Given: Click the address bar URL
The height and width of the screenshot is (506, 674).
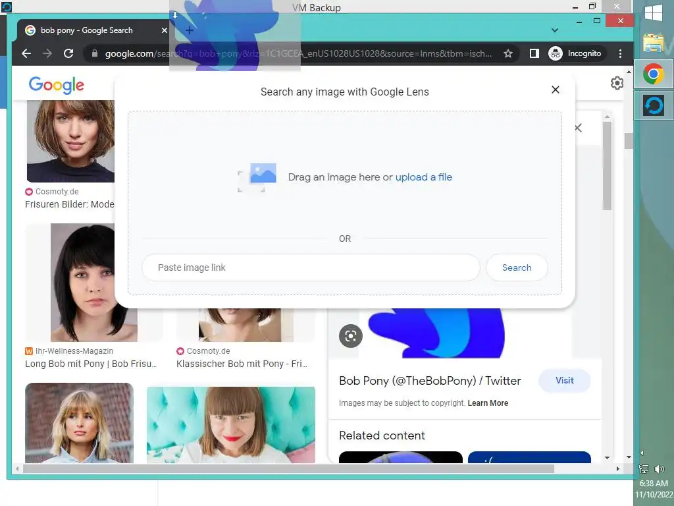Looking at the screenshot, I should tap(298, 53).
